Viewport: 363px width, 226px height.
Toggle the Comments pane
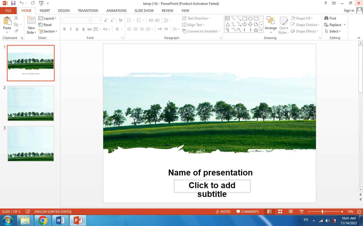pos(248,212)
